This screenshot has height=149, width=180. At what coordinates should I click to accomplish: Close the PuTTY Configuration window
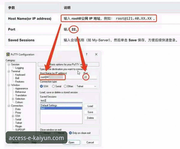tap(96, 54)
